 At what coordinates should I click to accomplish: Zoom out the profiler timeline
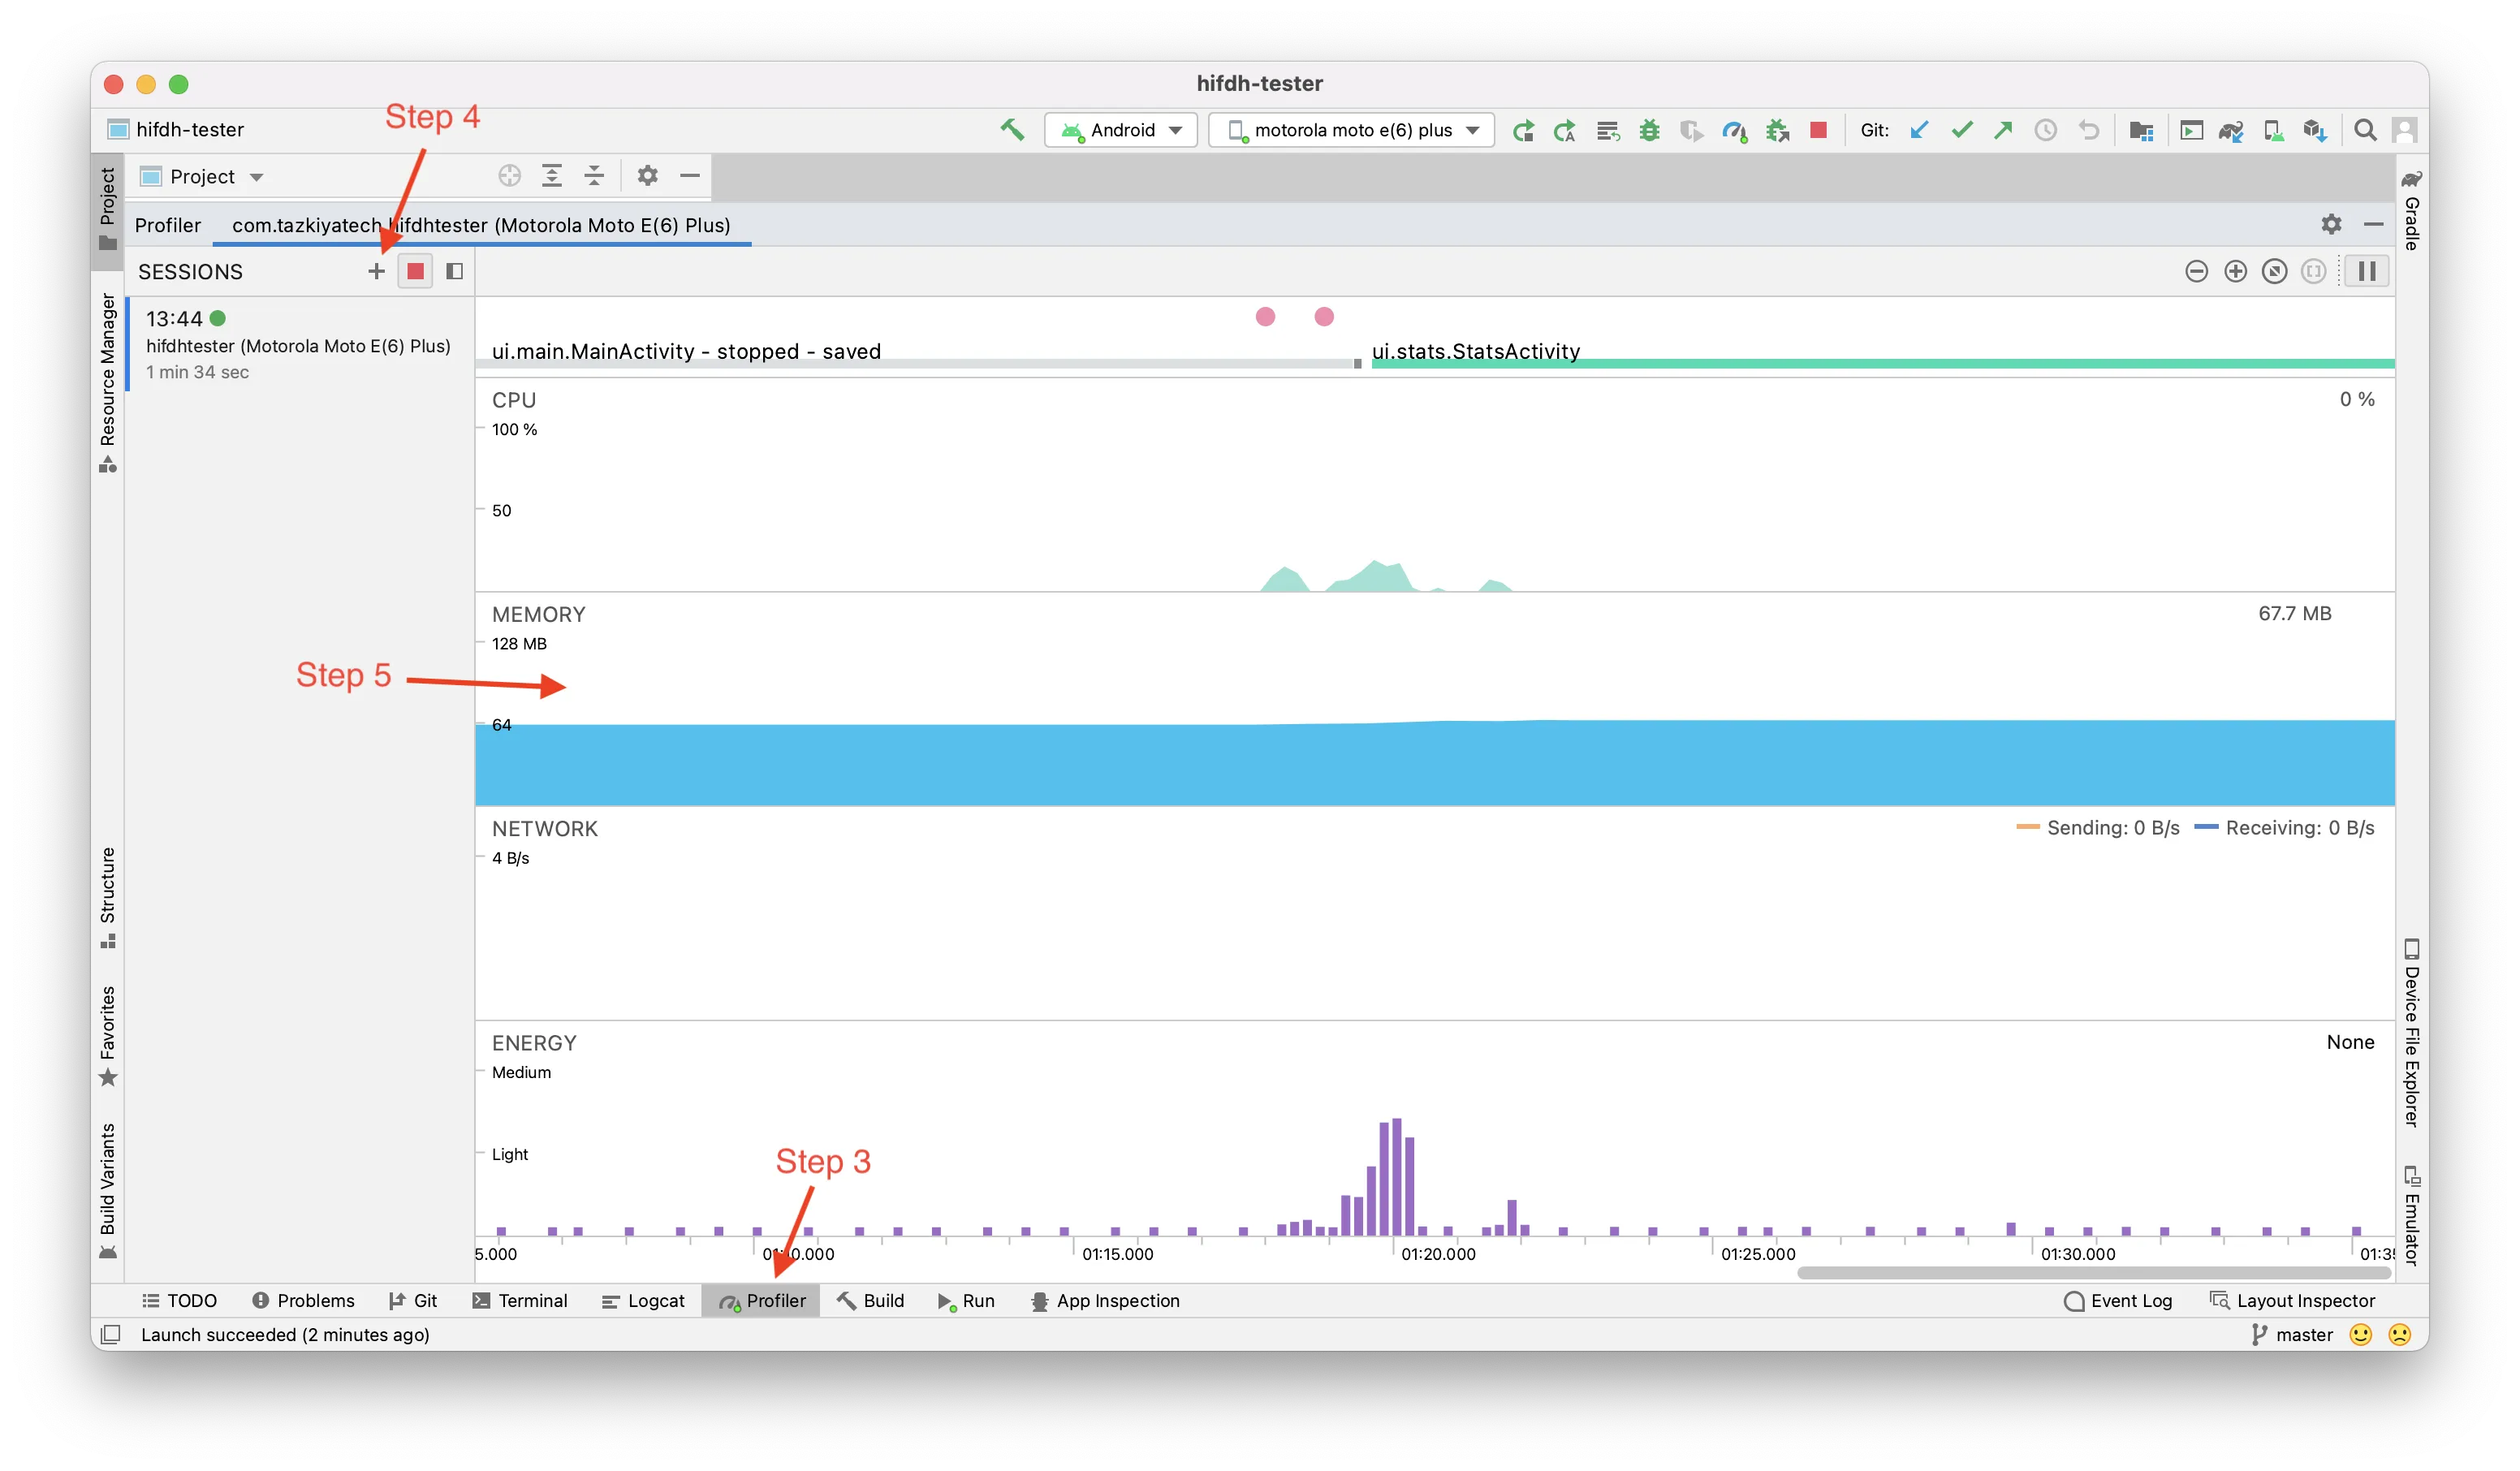(2196, 271)
